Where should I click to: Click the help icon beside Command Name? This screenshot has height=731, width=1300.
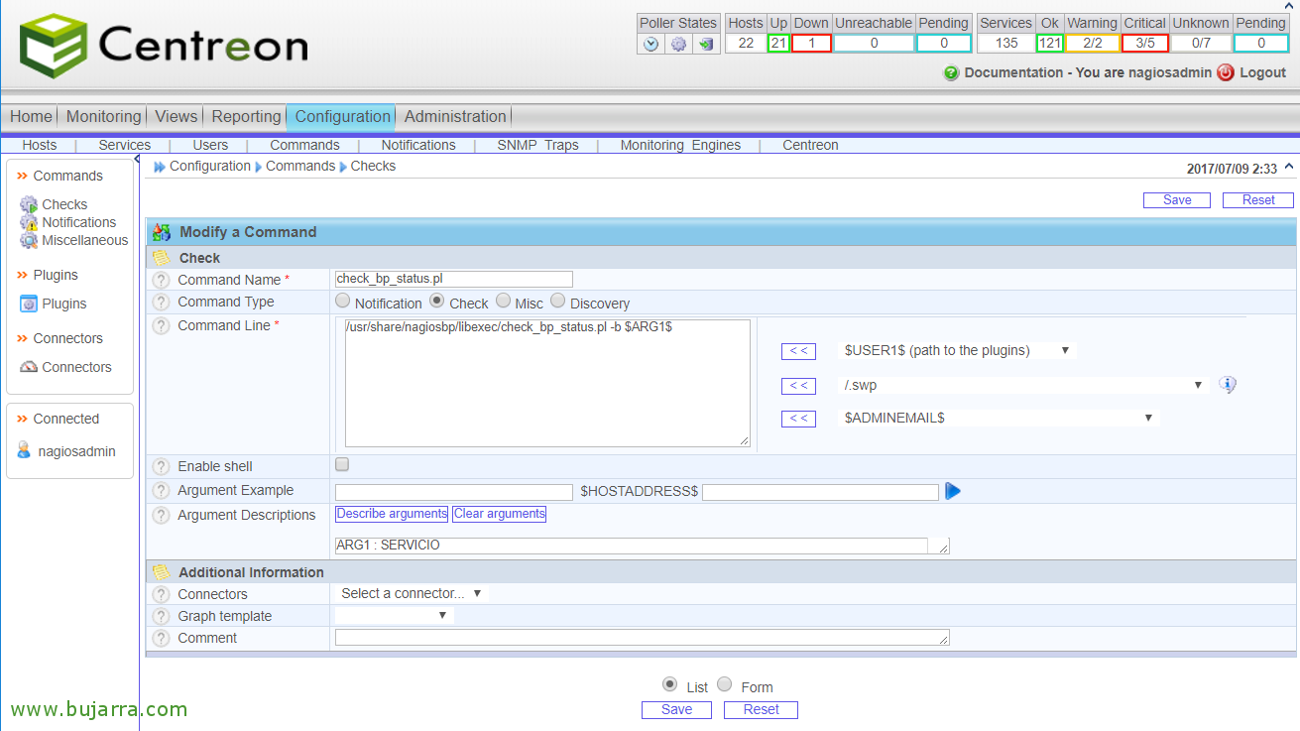click(x=162, y=280)
